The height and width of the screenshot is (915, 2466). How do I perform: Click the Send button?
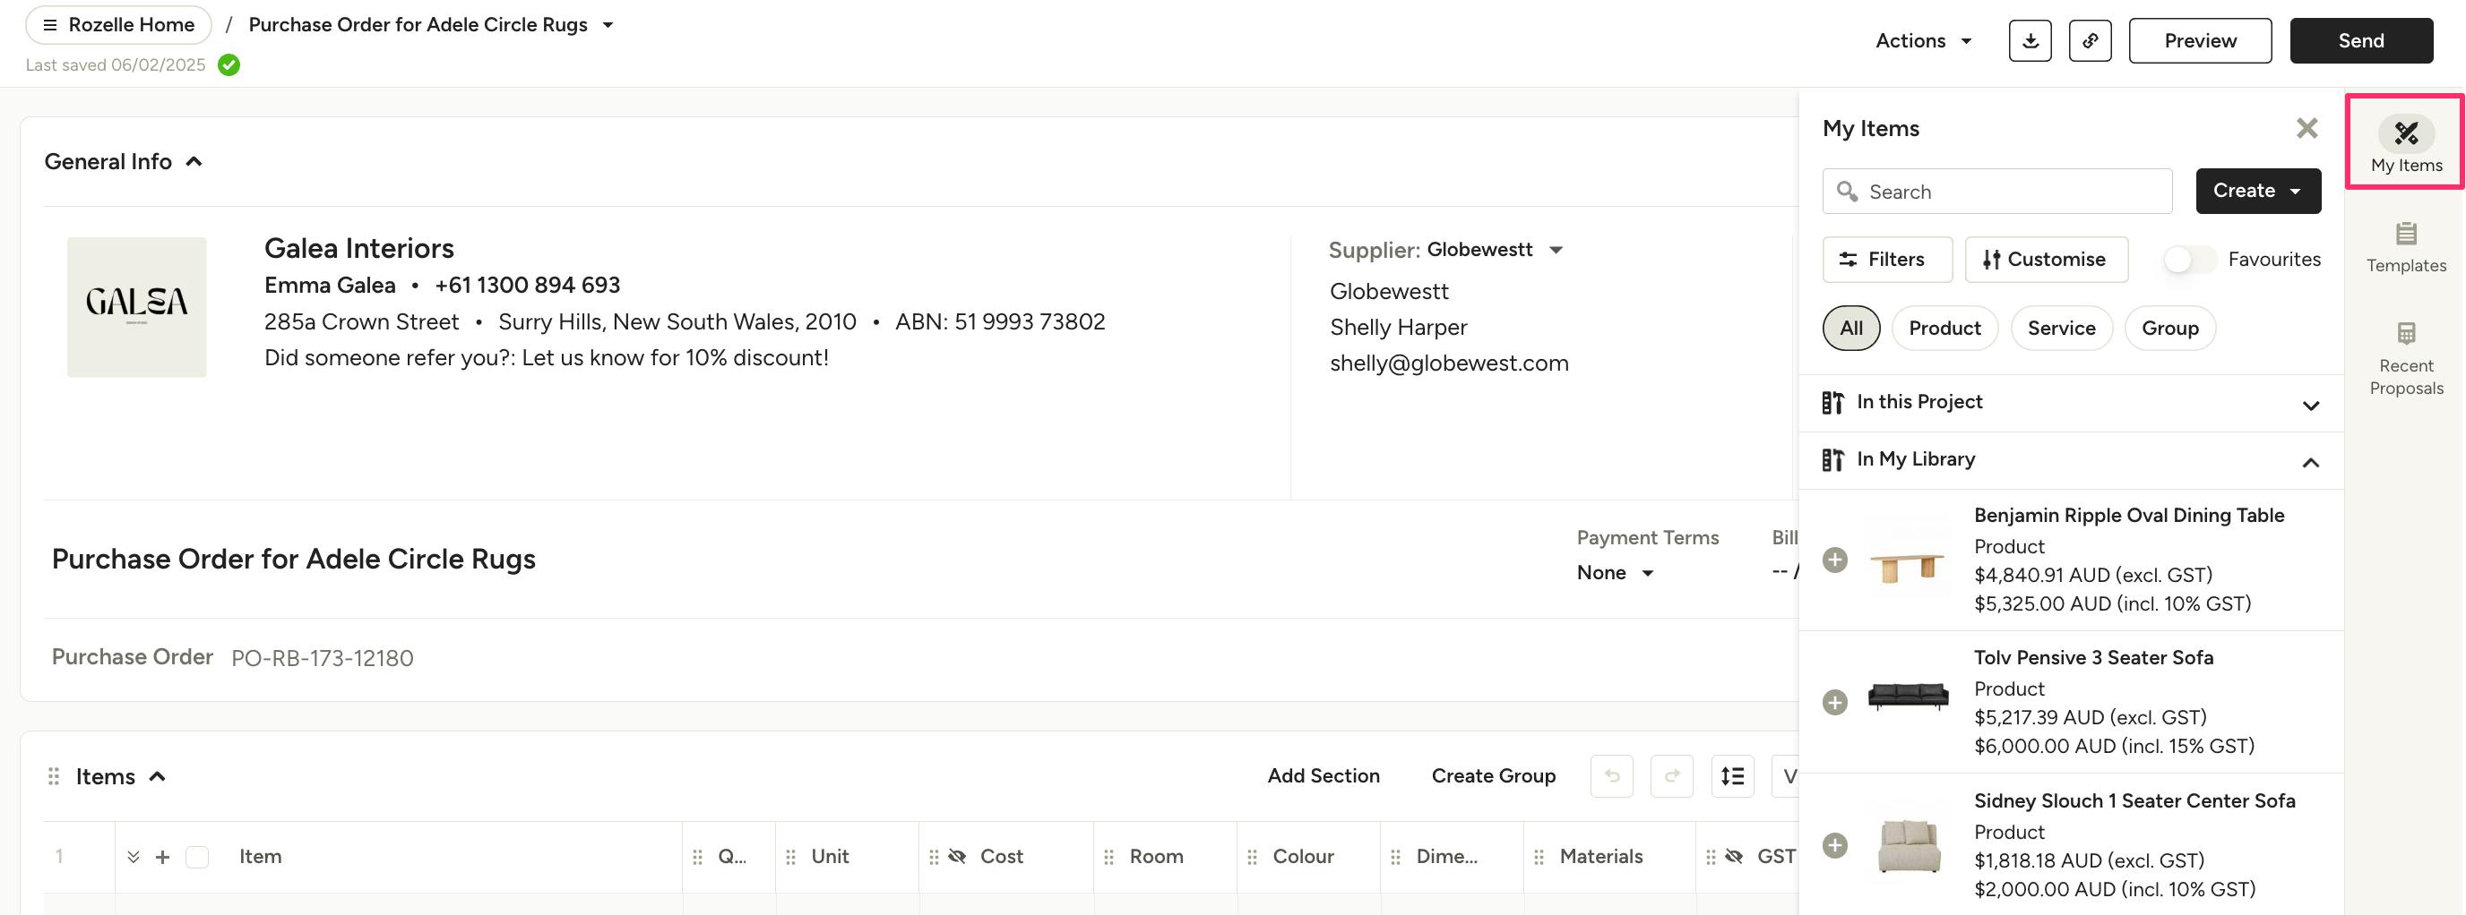point(2360,40)
